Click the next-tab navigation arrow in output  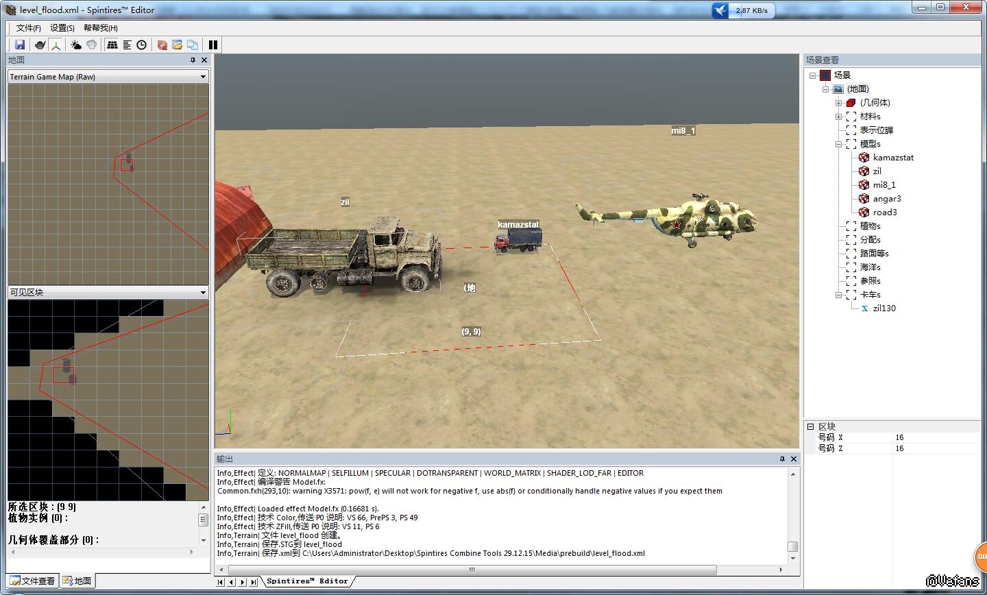[243, 582]
